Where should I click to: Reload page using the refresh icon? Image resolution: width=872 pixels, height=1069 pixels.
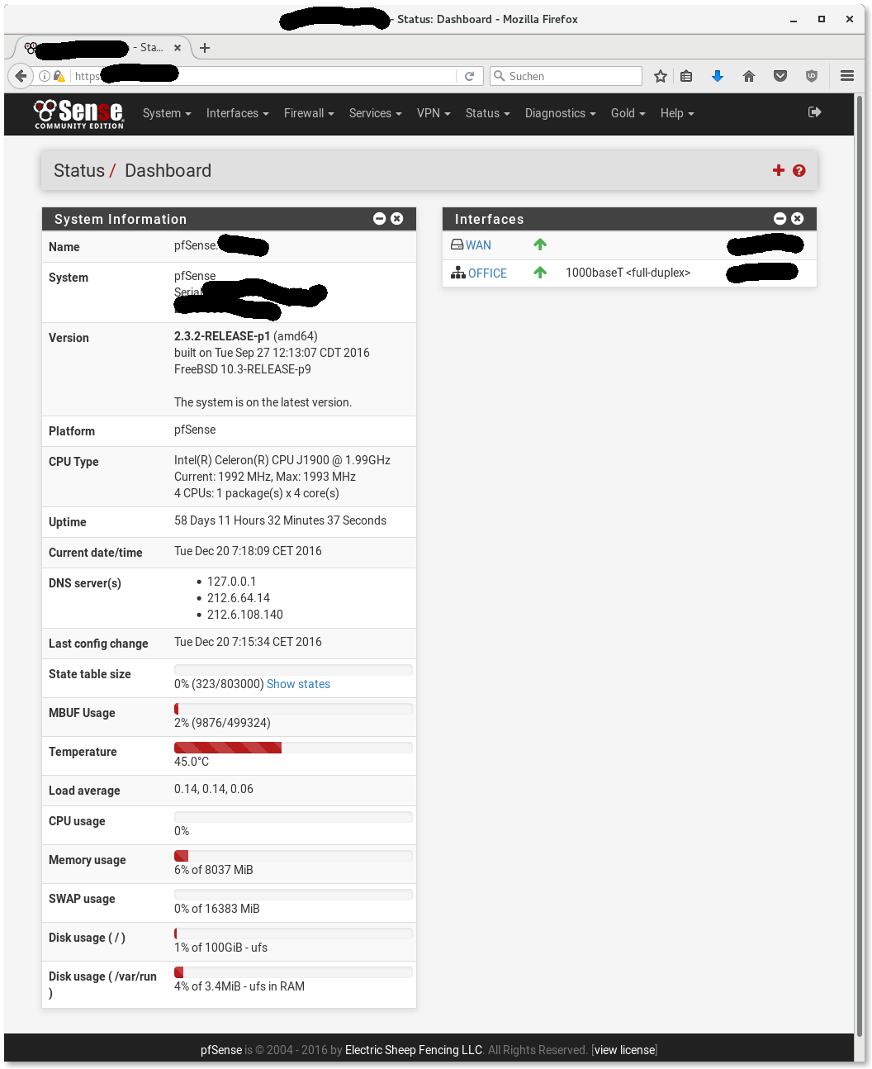[469, 76]
